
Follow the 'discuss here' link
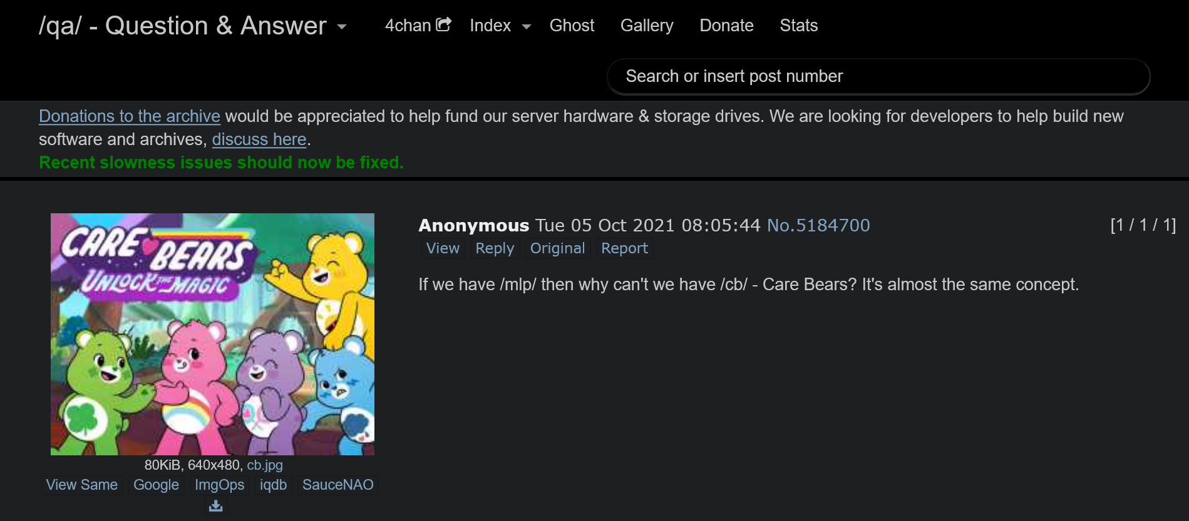[259, 139]
